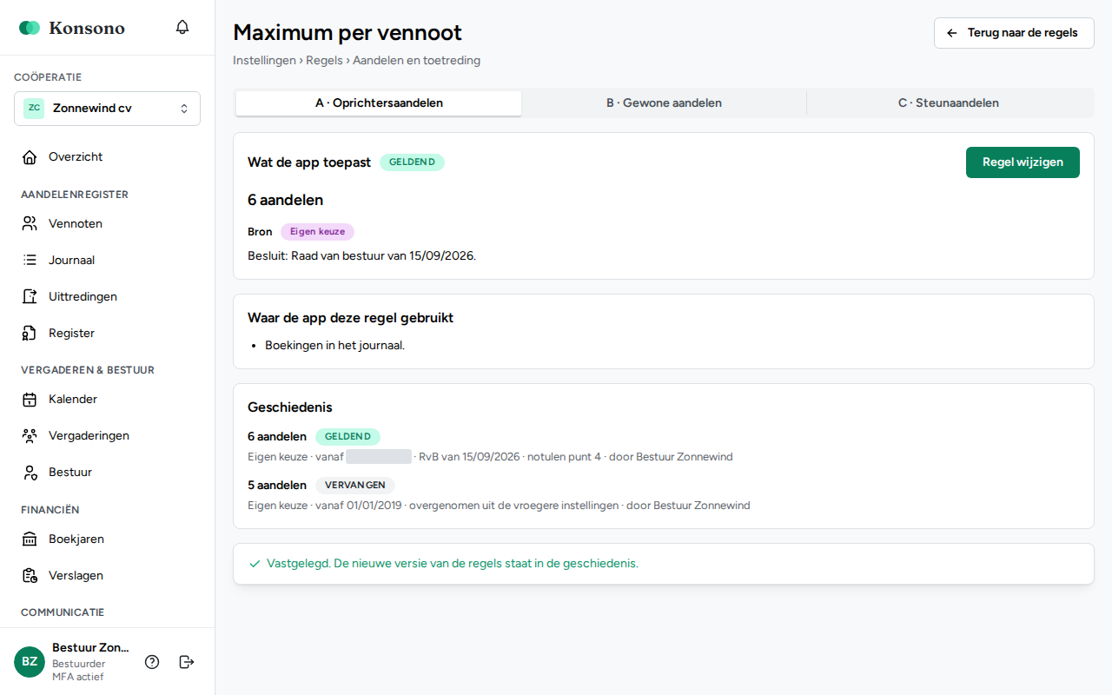Click the back arrow icon in Terug button
The image size is (1112, 695).
[x=952, y=33]
